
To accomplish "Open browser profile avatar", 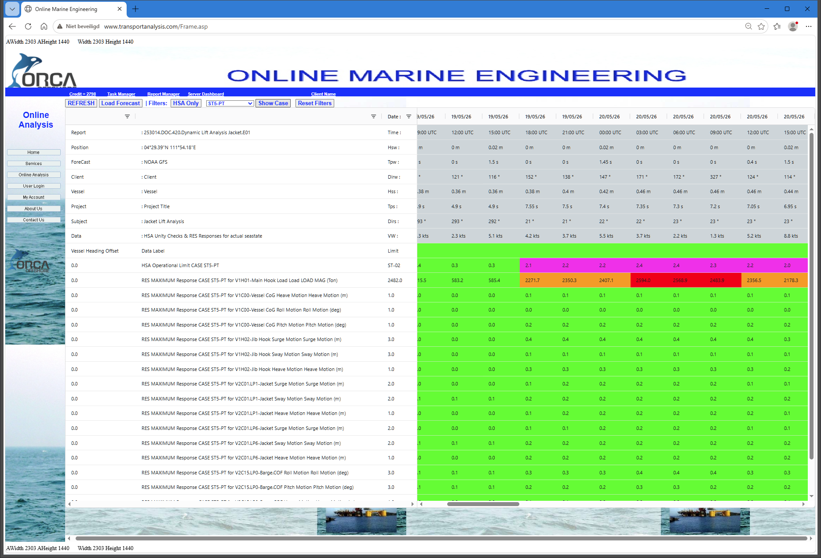I will point(793,26).
